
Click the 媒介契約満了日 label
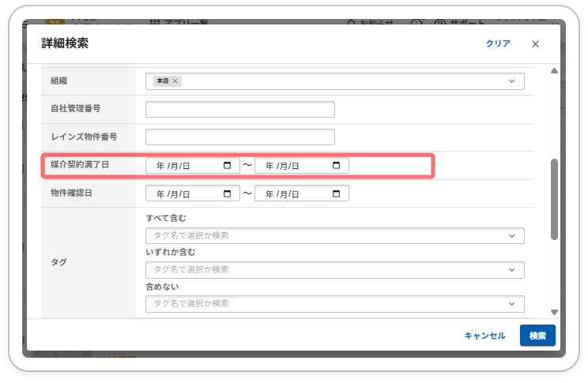(80, 164)
